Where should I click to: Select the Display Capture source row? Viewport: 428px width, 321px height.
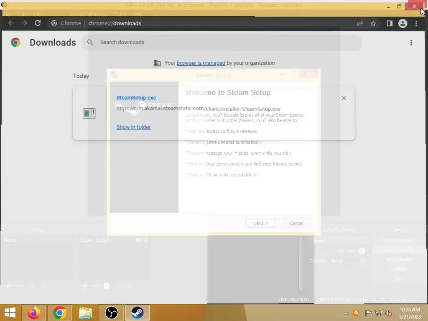pyautogui.click(x=114, y=240)
